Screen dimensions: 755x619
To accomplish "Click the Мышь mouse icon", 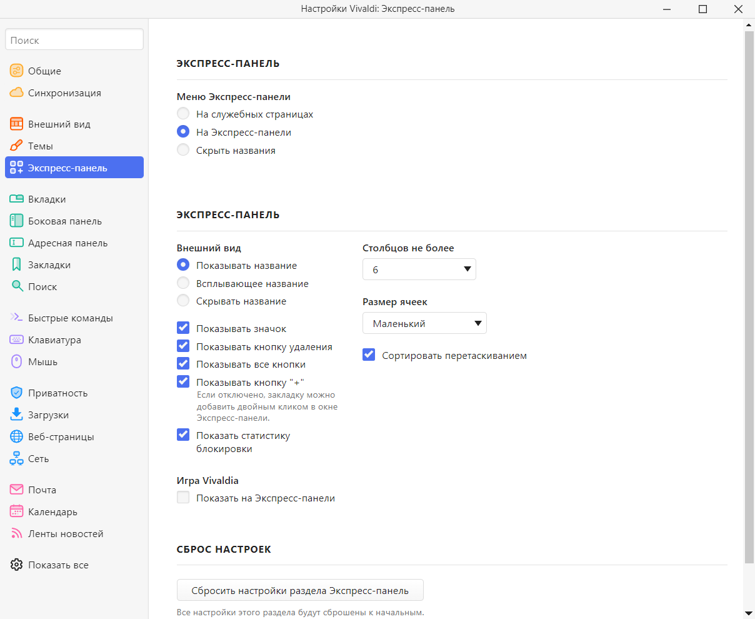I will (16, 361).
